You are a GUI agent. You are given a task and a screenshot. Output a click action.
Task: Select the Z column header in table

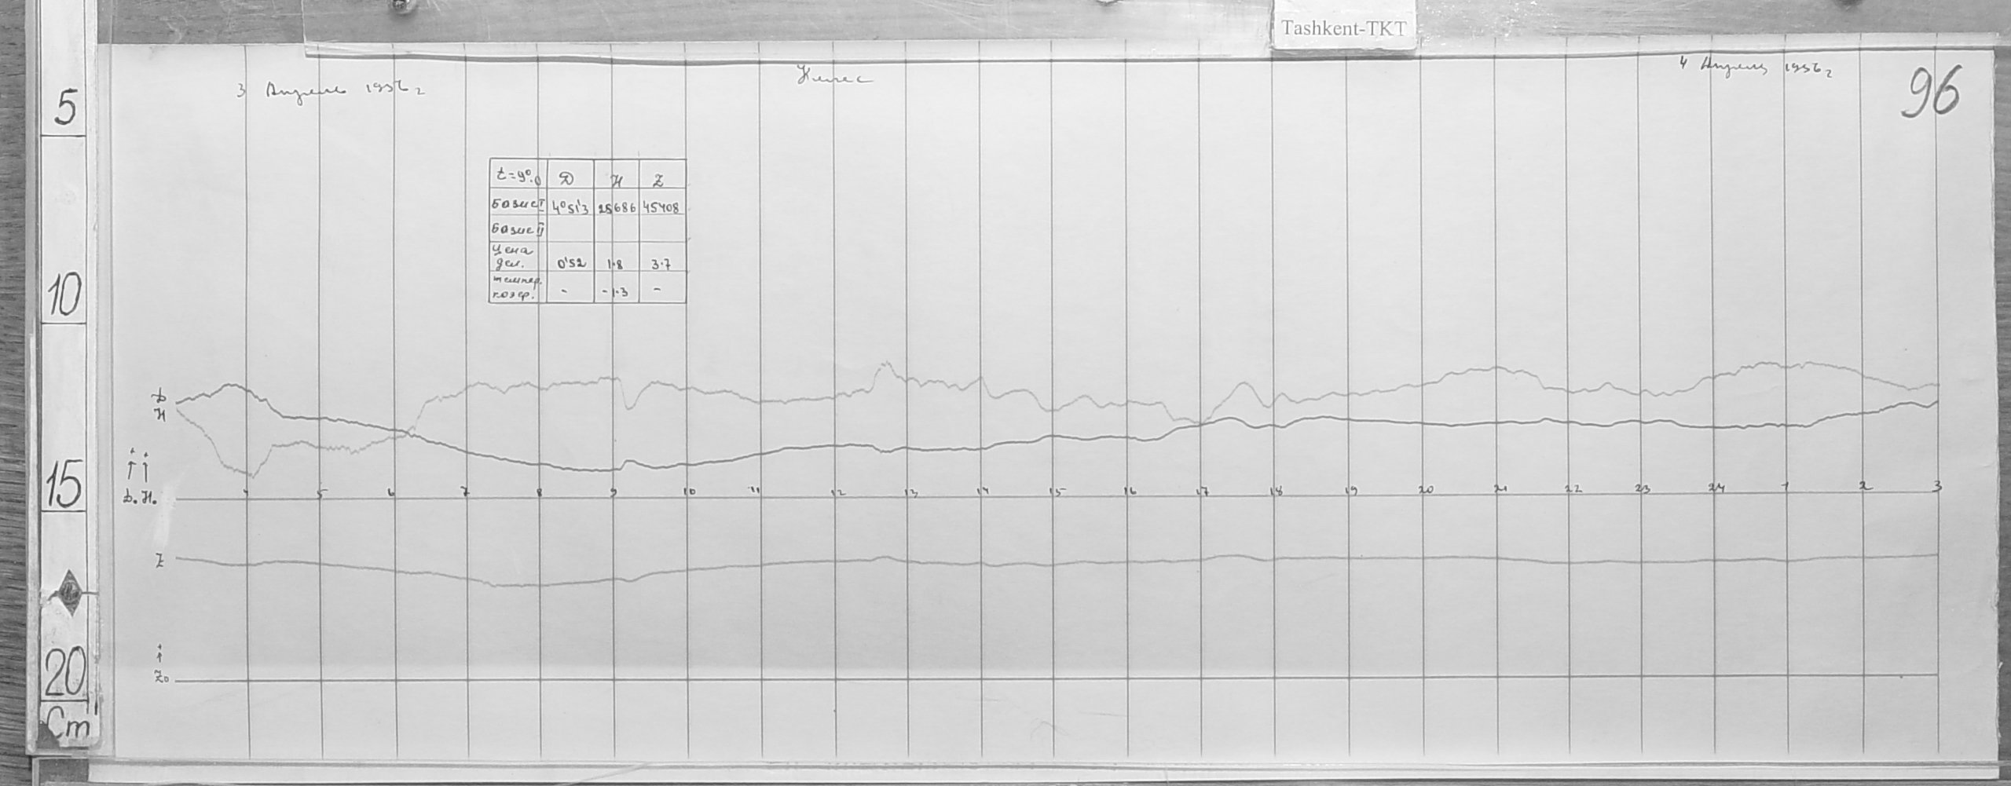pyautogui.click(x=658, y=179)
